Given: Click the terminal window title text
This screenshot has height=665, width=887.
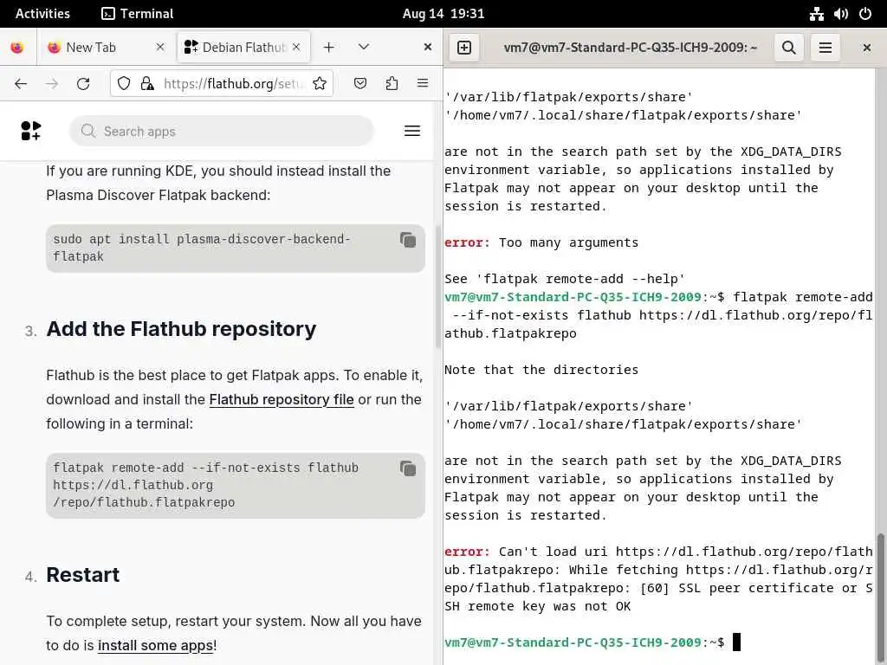Looking at the screenshot, I should pyautogui.click(x=631, y=48).
